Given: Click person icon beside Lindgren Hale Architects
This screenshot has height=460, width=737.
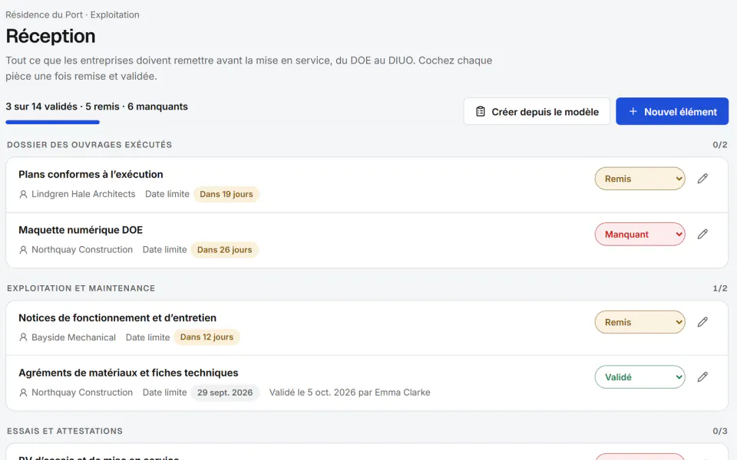Looking at the screenshot, I should (23, 194).
